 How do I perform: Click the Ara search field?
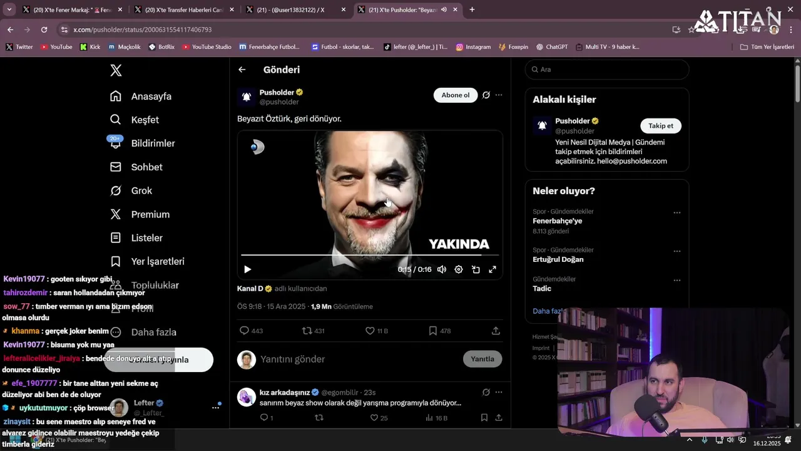(607, 70)
